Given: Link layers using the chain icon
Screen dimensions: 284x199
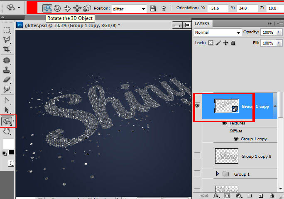Looking at the screenshot, I should click(x=204, y=196).
